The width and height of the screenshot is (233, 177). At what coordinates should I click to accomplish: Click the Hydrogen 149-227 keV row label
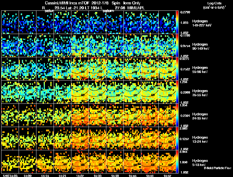(x=202, y=23)
